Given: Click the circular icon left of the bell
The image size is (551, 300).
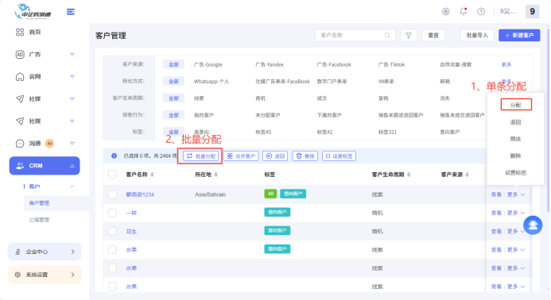Looking at the screenshot, I should tap(445, 12).
